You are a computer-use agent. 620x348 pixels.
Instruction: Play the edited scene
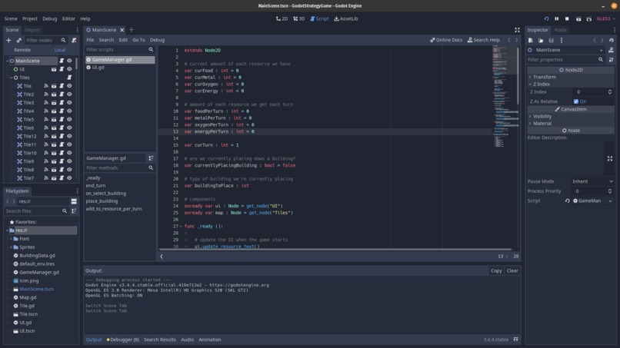coord(578,18)
